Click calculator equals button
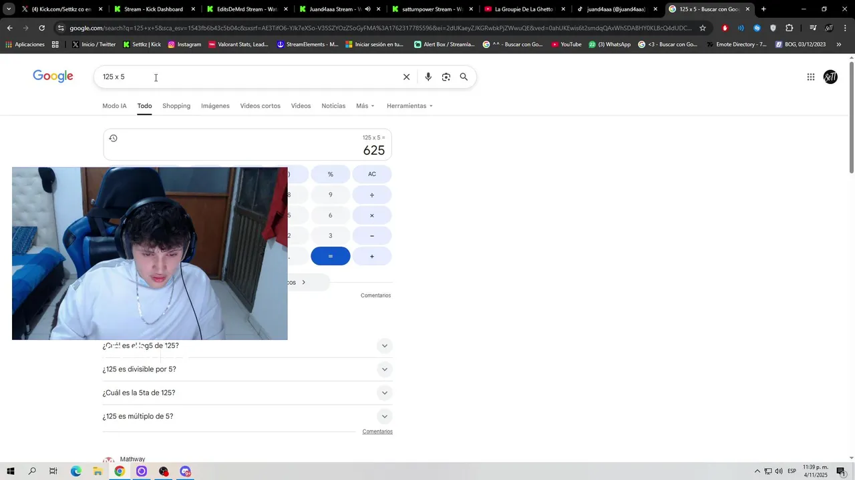 click(331, 256)
